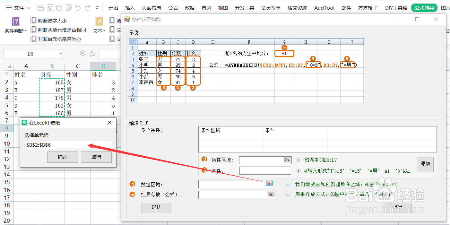Click the Undo icon

tap(77, 7)
